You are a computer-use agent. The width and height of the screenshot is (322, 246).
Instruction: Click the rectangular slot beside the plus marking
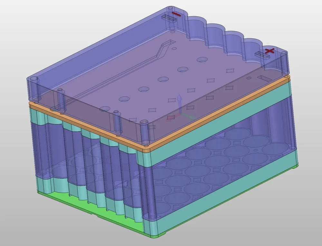click(262, 55)
